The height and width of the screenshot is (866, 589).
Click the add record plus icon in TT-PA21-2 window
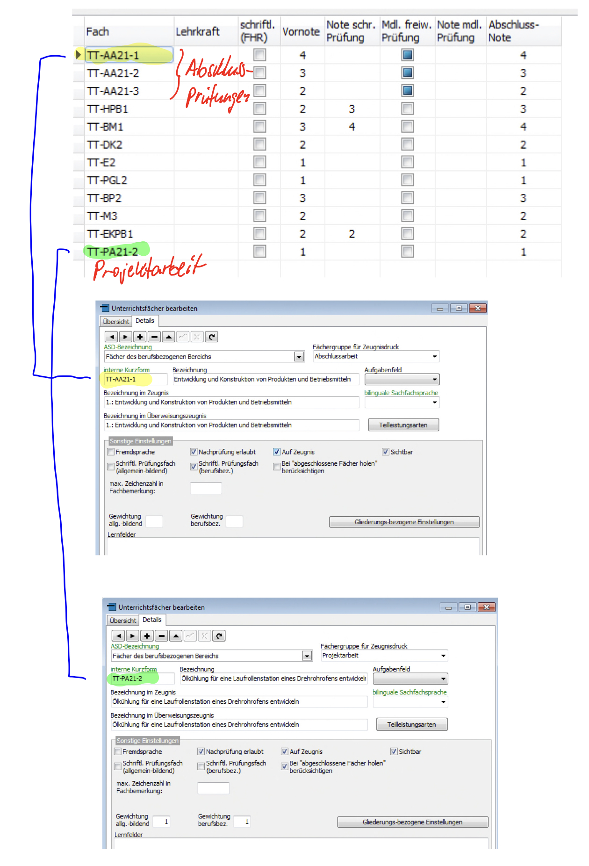click(x=147, y=636)
